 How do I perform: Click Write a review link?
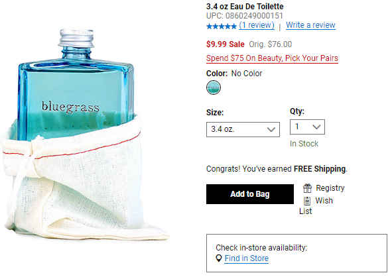pos(310,25)
